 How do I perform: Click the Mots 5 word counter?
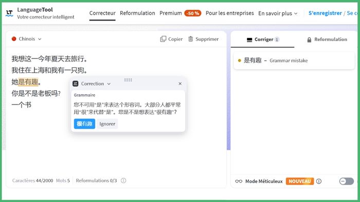[63, 180]
